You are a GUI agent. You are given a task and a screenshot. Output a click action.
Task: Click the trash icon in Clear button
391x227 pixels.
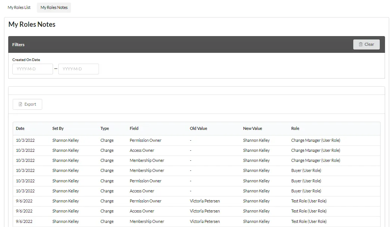coord(360,44)
